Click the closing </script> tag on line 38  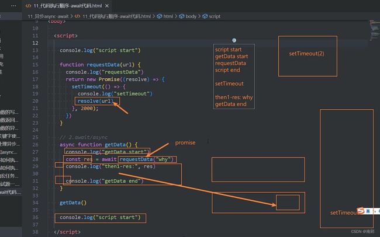click(67, 232)
